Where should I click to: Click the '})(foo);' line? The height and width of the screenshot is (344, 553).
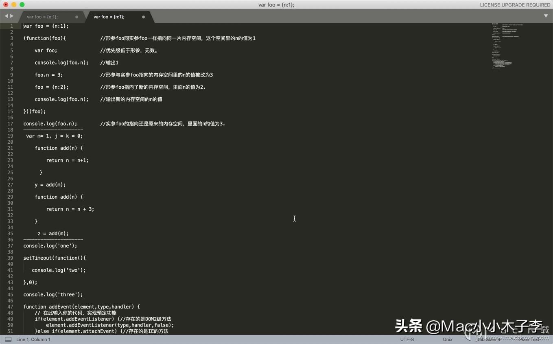tap(35, 112)
